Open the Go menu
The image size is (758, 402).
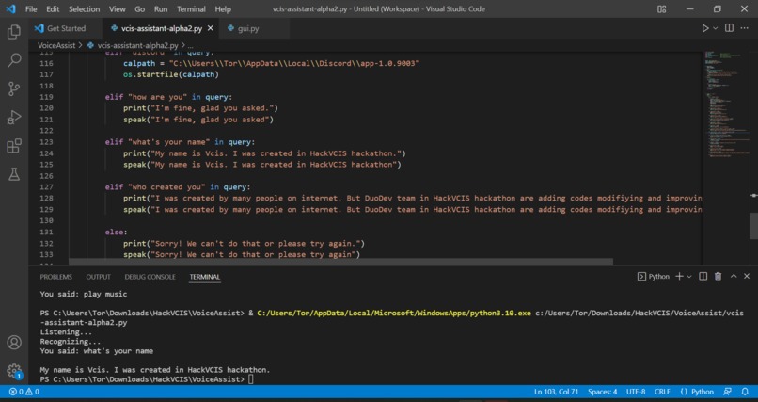pos(140,9)
